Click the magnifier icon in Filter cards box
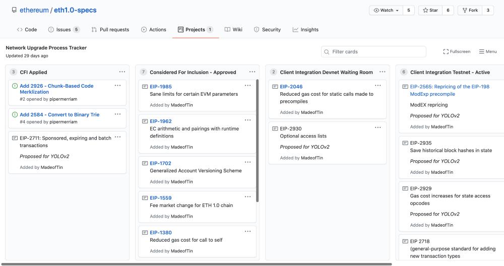The height and width of the screenshot is (266, 504). coord(327,52)
